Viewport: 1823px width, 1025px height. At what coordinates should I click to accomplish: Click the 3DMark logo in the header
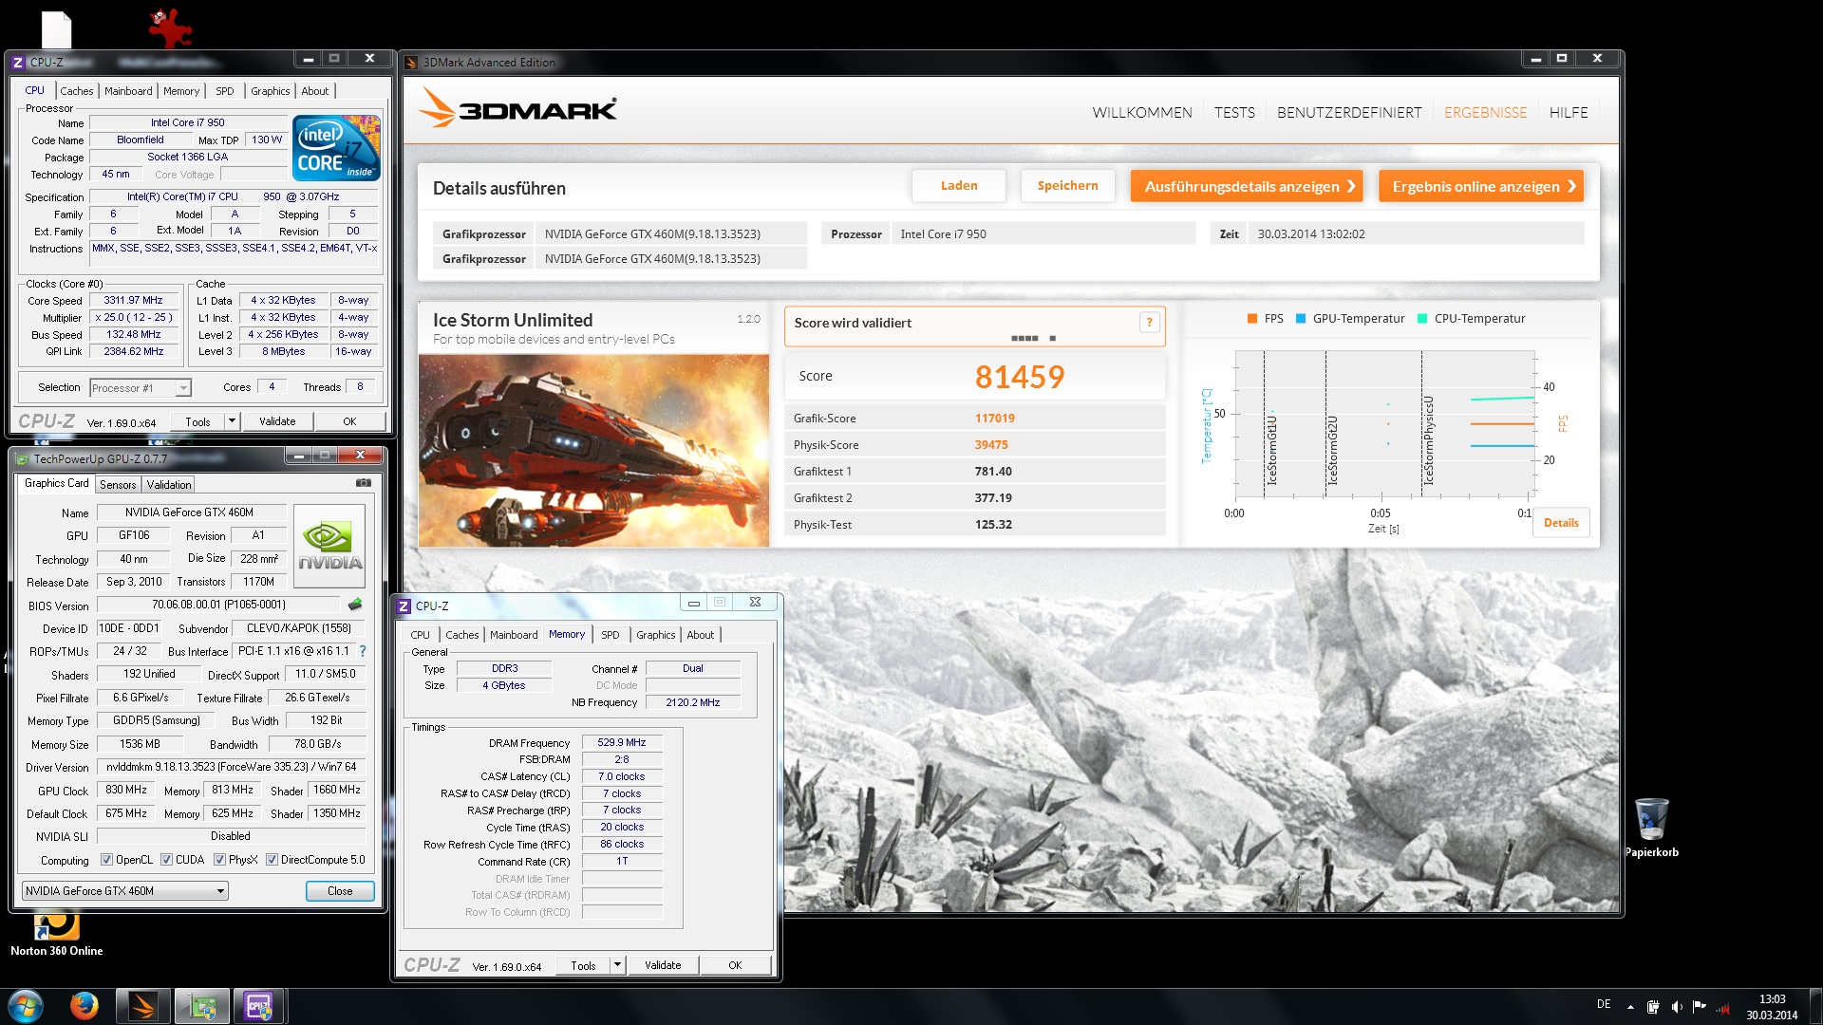point(517,109)
